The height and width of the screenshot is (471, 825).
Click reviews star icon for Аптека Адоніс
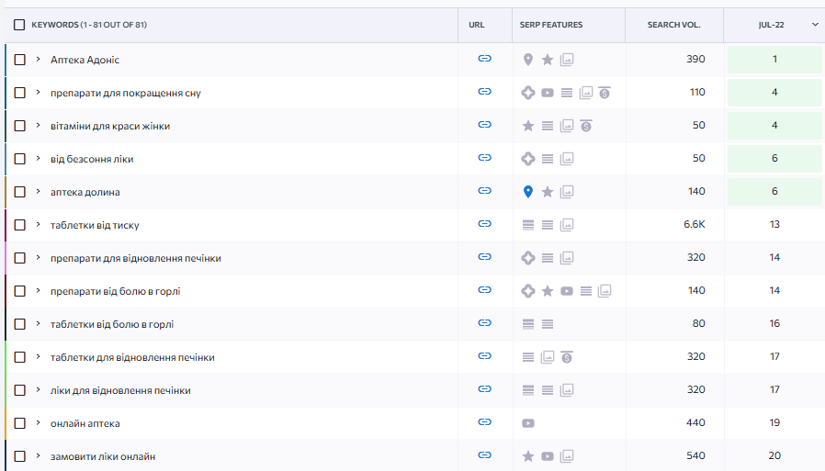click(548, 60)
